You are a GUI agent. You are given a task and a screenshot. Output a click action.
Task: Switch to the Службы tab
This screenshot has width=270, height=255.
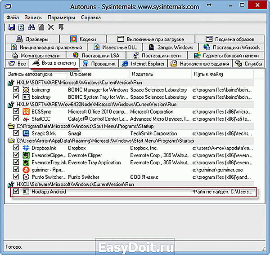coord(248,64)
